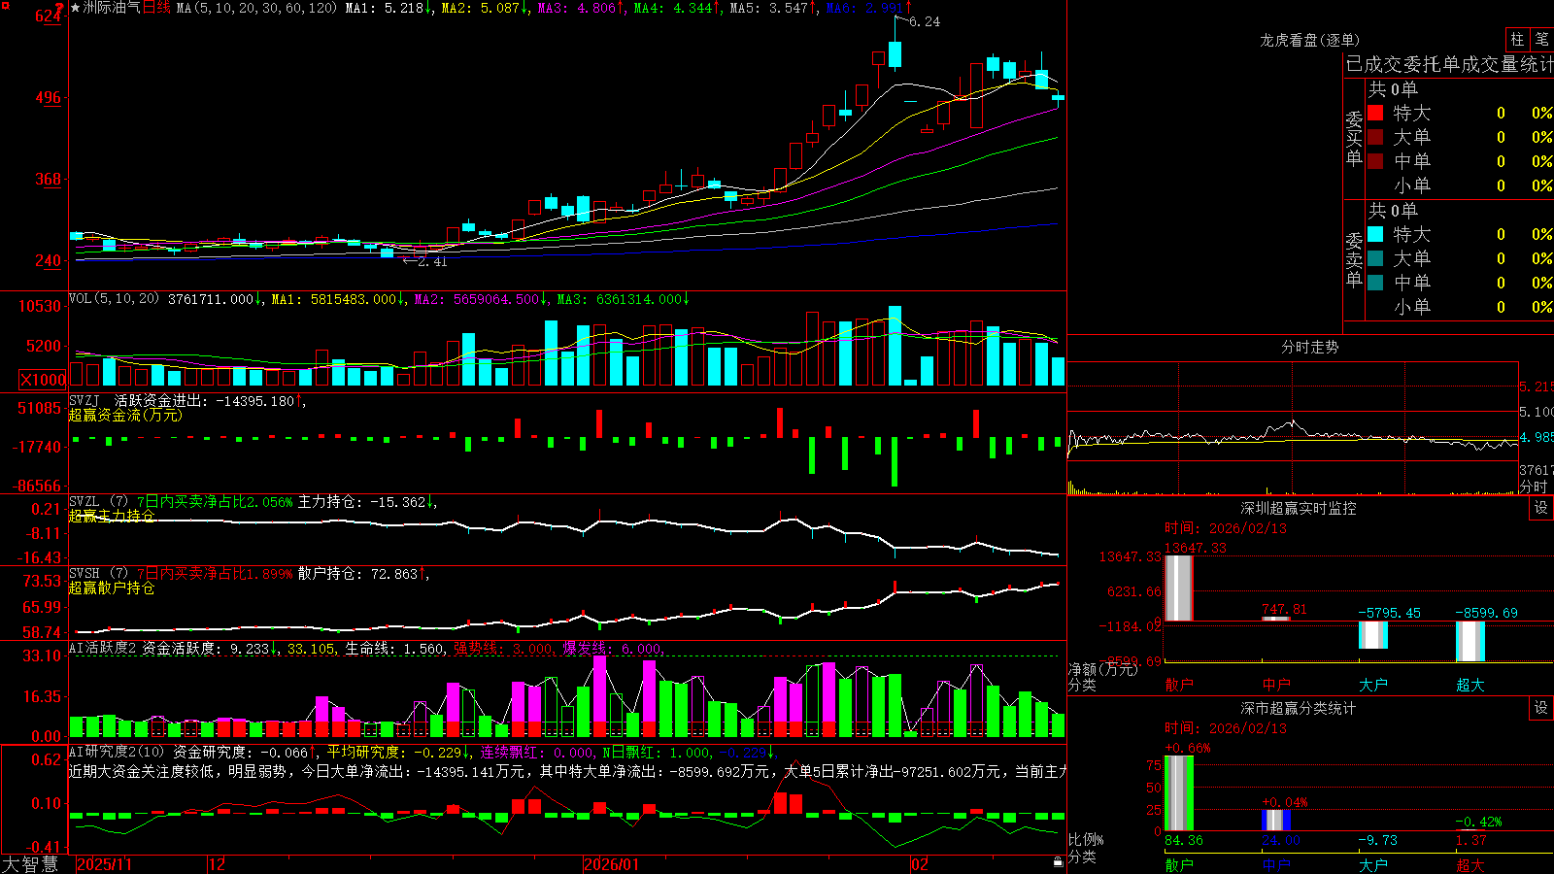Click the teal 大单 sell order swatch
Image resolution: width=1554 pixels, height=874 pixels.
[x=1375, y=258]
